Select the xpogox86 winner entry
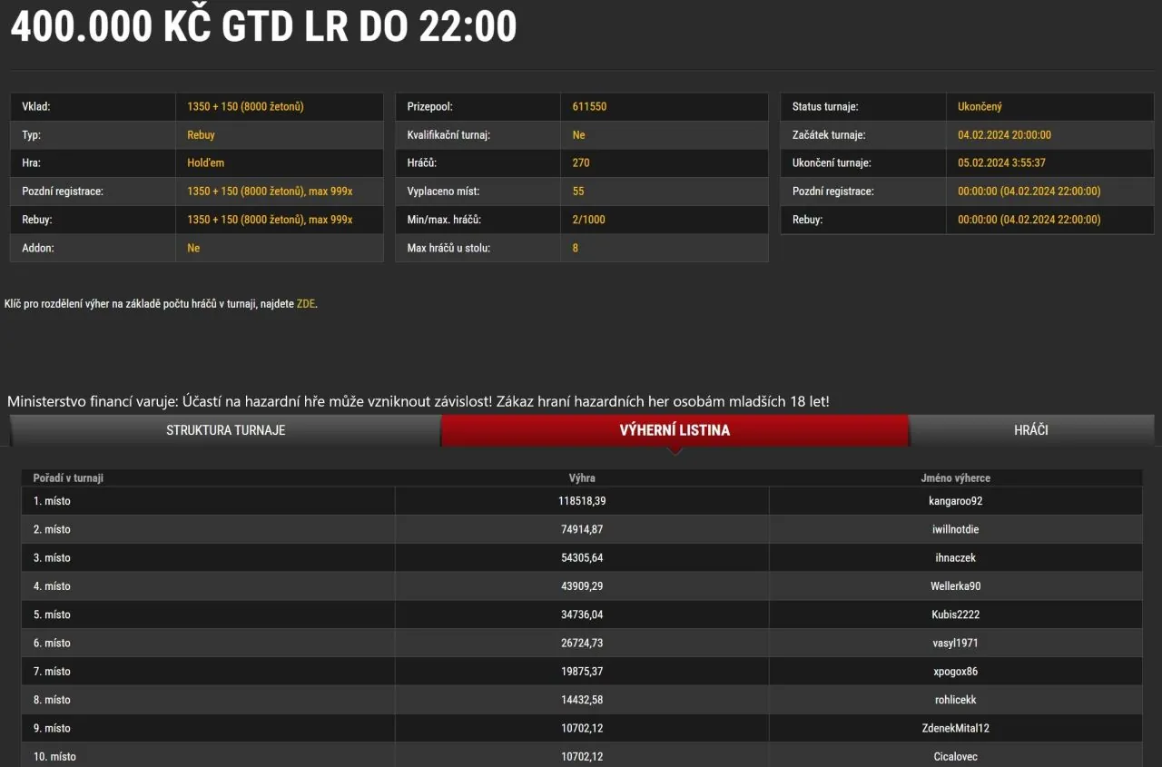Viewport: 1162px width, 767px height. point(955,672)
